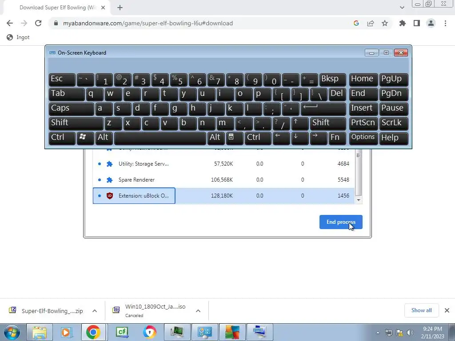Screen dimensions: 455x341
Task: Toggle left Shift on On-Screen Keyboard
Action: [x=76, y=123]
